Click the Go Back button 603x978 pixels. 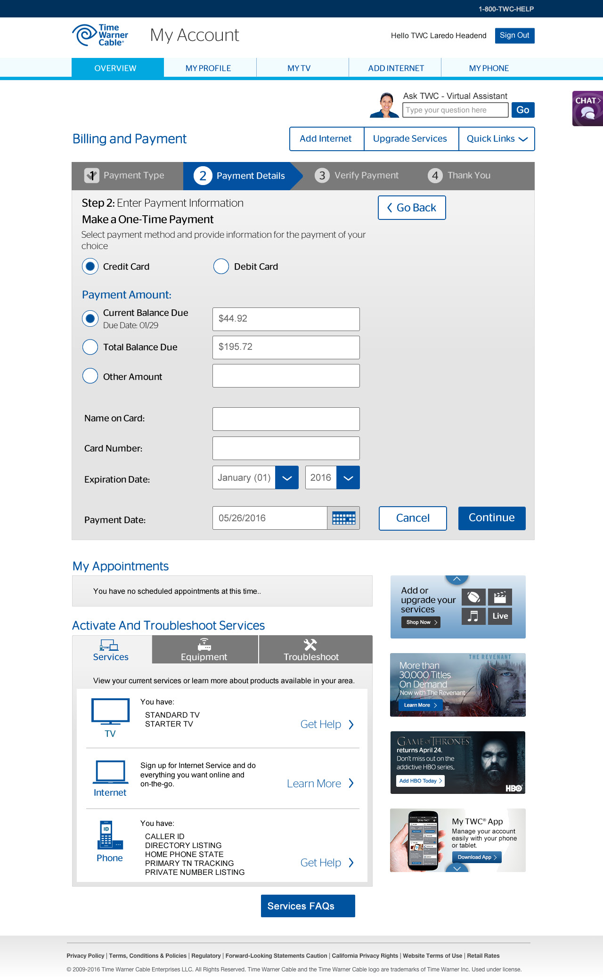[x=412, y=208]
